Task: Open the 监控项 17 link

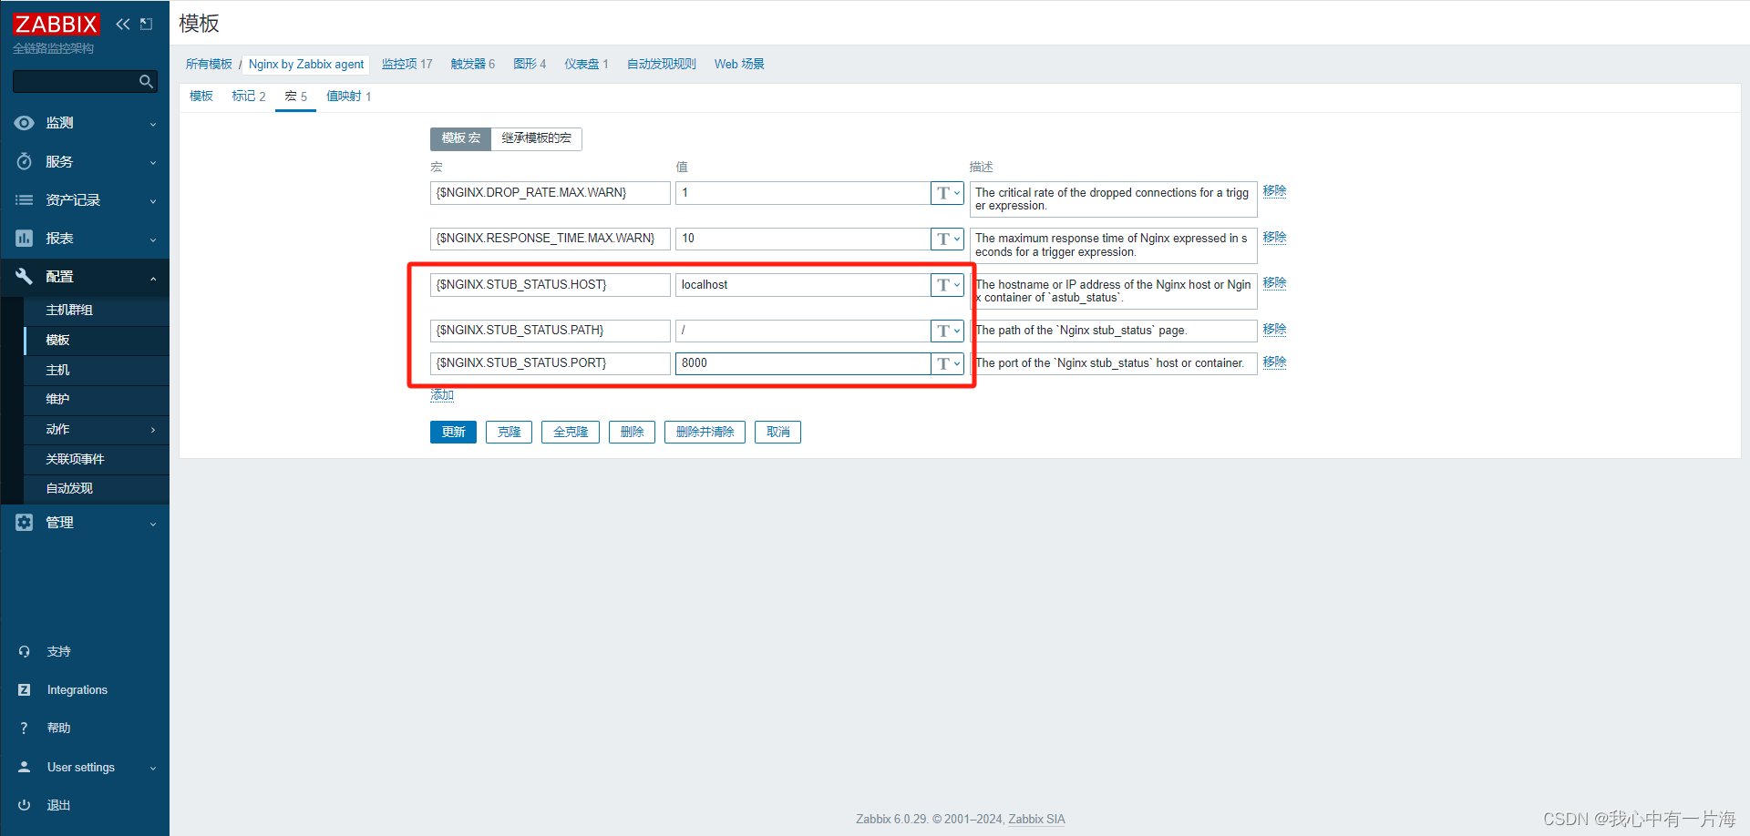Action: point(407,64)
